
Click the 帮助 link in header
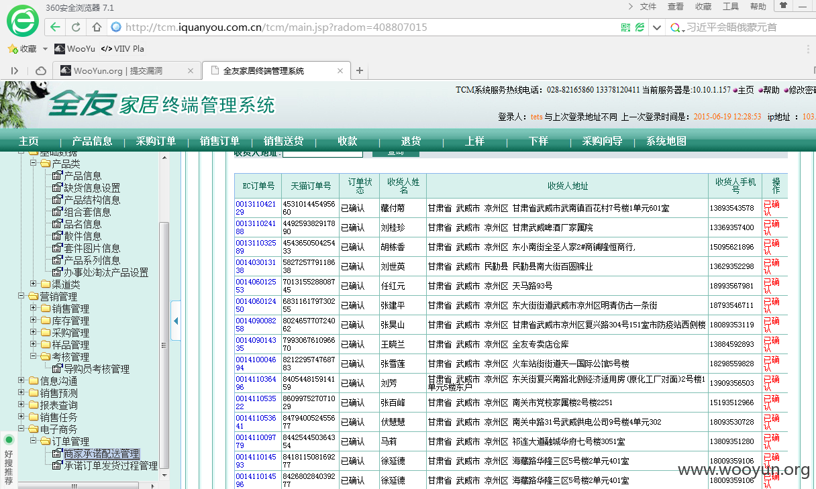click(x=771, y=90)
